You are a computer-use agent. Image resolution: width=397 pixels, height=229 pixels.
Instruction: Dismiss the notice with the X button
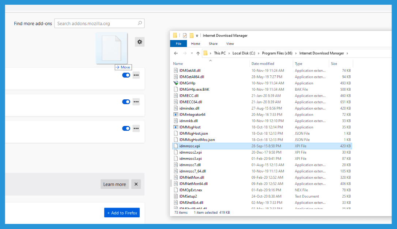[x=136, y=184]
